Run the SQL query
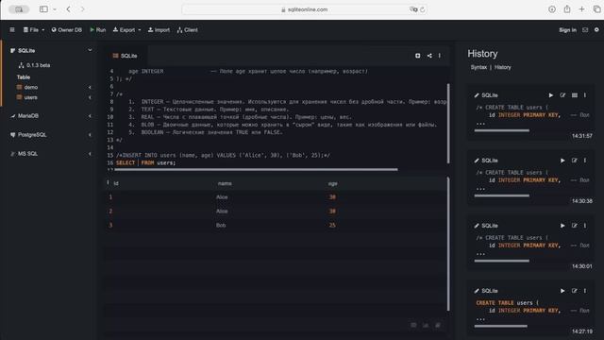Screen dimensions: 604x340 pyautogui.click(x=98, y=29)
